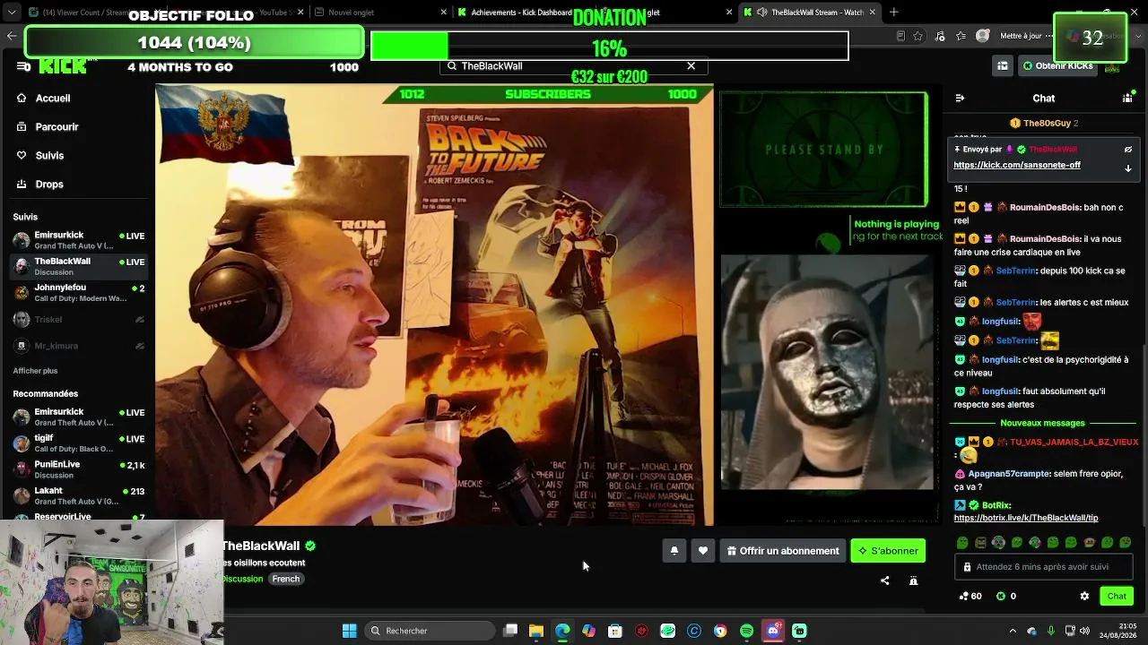
Task: Open PuniEnLive recommended channel
Action: click(x=79, y=469)
